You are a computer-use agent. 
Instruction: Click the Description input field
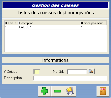[70, 78]
